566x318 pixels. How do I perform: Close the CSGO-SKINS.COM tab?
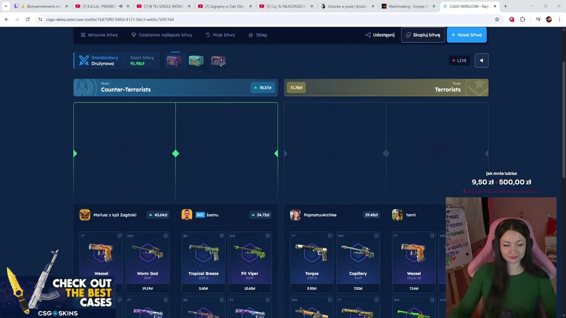[x=495, y=6]
